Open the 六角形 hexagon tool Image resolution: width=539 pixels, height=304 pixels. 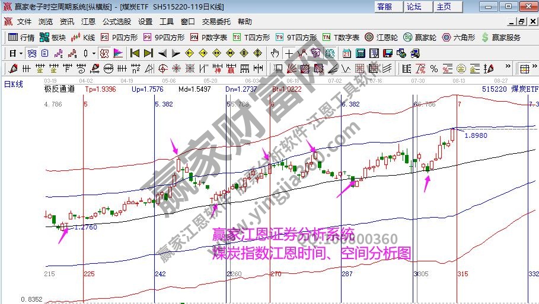(x=458, y=37)
